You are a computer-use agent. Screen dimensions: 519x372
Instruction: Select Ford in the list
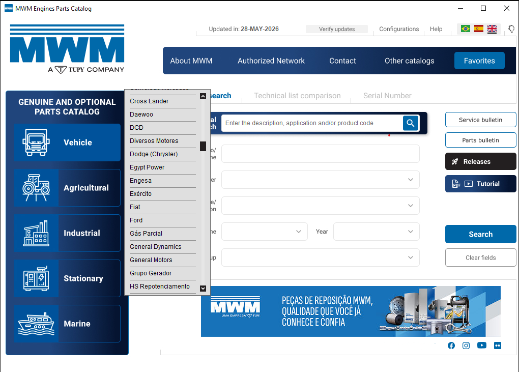coord(162,220)
